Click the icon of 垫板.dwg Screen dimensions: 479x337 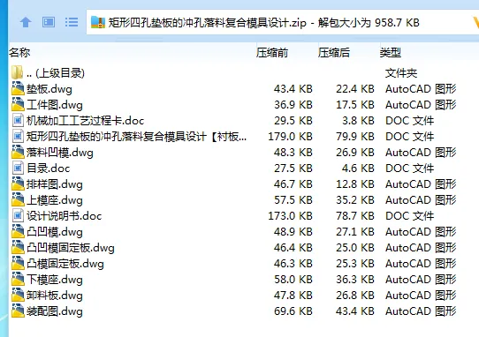(x=18, y=88)
